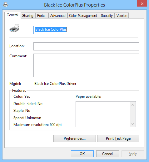The image size is (149, 162).
Task: Close the Properties dialog with X
Action: [x=142, y=4]
